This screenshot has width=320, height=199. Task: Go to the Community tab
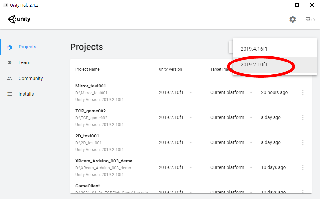coord(31,78)
